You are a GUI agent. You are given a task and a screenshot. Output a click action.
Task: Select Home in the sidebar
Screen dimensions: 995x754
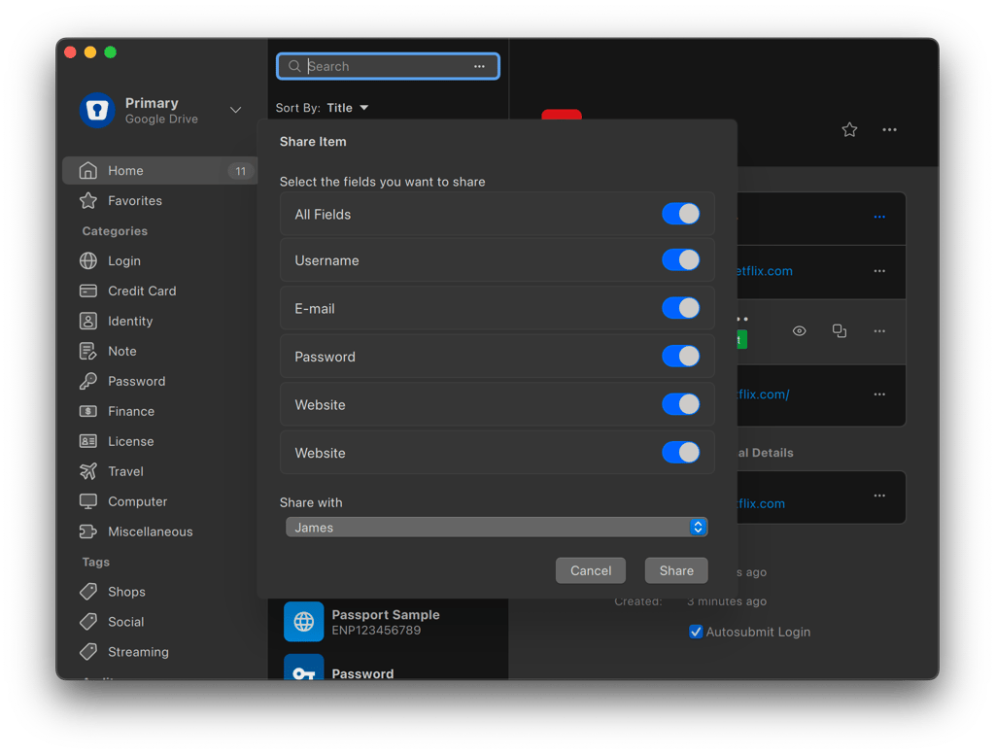pos(160,171)
